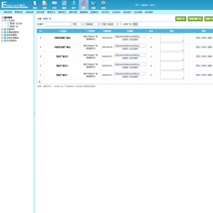Collapse the 广告系统 tree node

[x=2, y=21]
